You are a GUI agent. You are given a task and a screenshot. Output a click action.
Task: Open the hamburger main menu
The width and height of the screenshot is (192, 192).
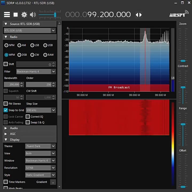[7, 15]
